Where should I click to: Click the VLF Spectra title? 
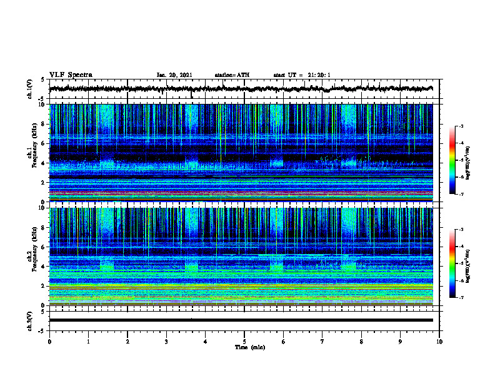coord(71,74)
